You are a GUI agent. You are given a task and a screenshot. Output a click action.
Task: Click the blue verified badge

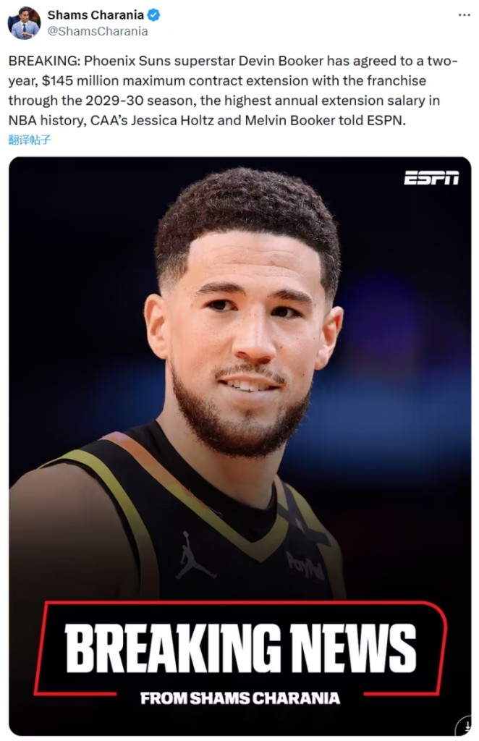[153, 15]
